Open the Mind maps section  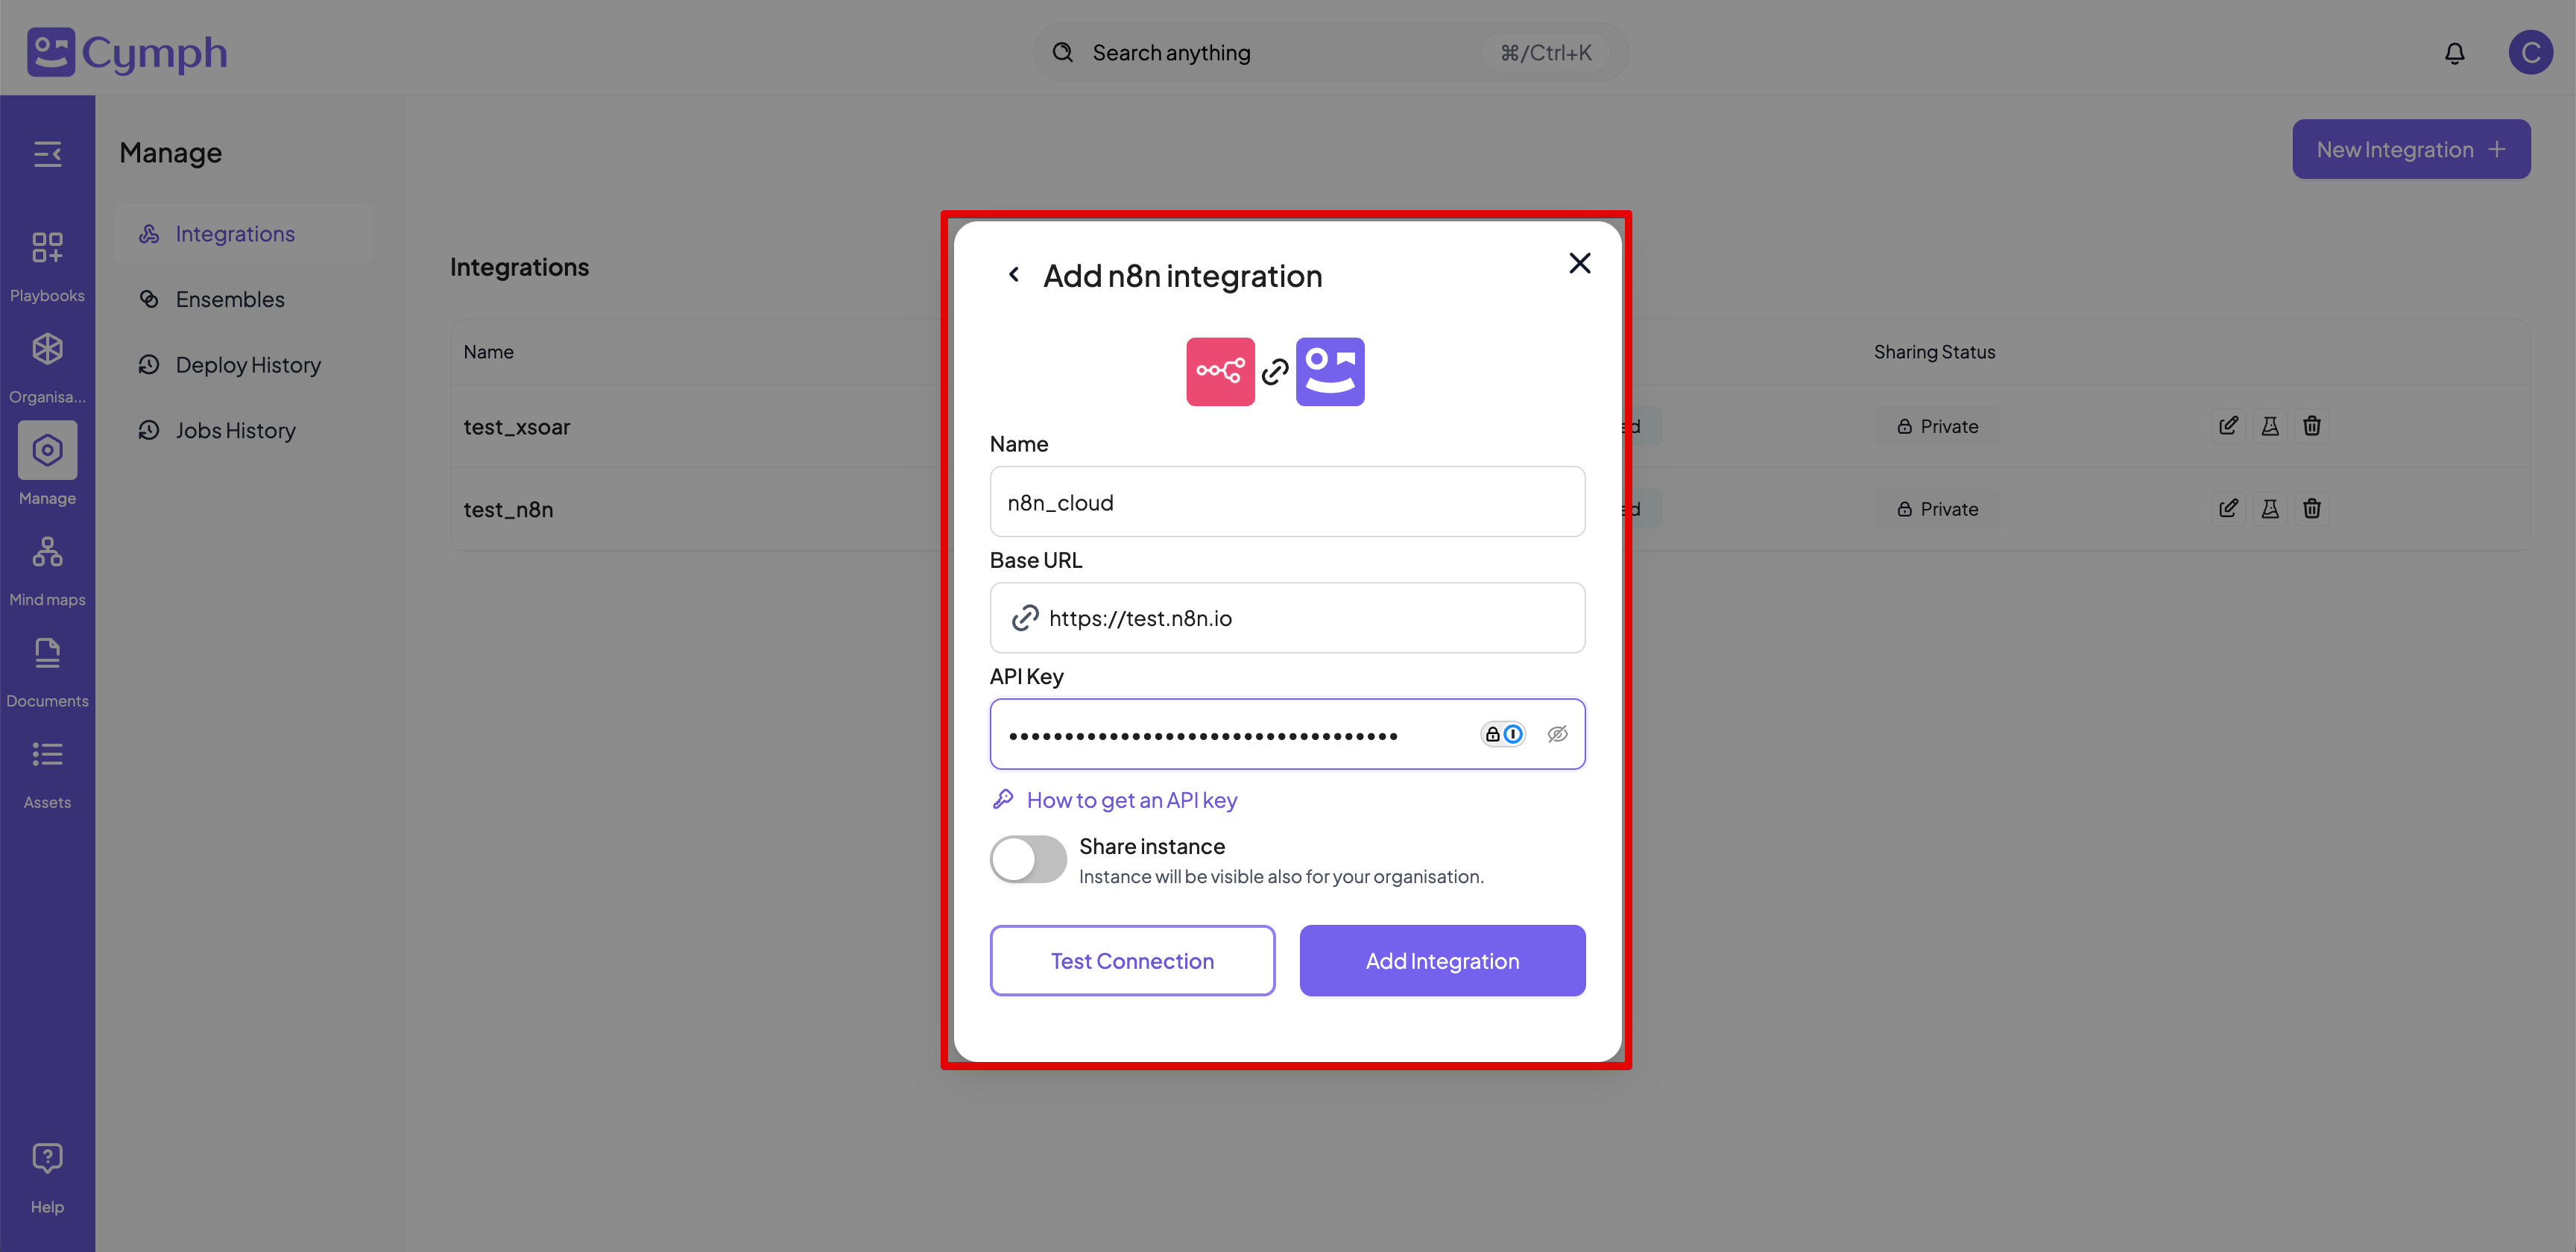coord(47,566)
